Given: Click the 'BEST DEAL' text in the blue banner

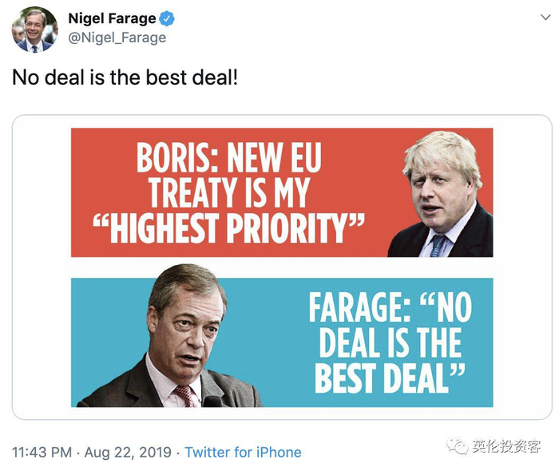Looking at the screenshot, I should tap(389, 378).
